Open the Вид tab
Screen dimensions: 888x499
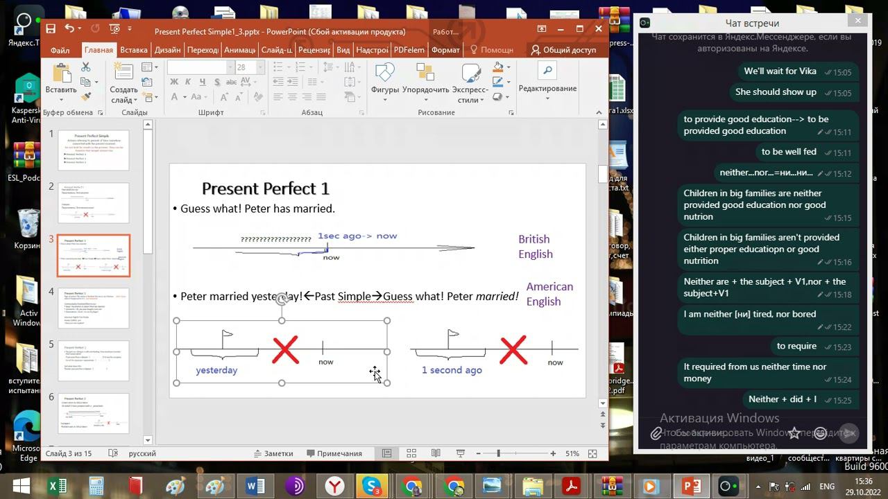click(x=343, y=50)
